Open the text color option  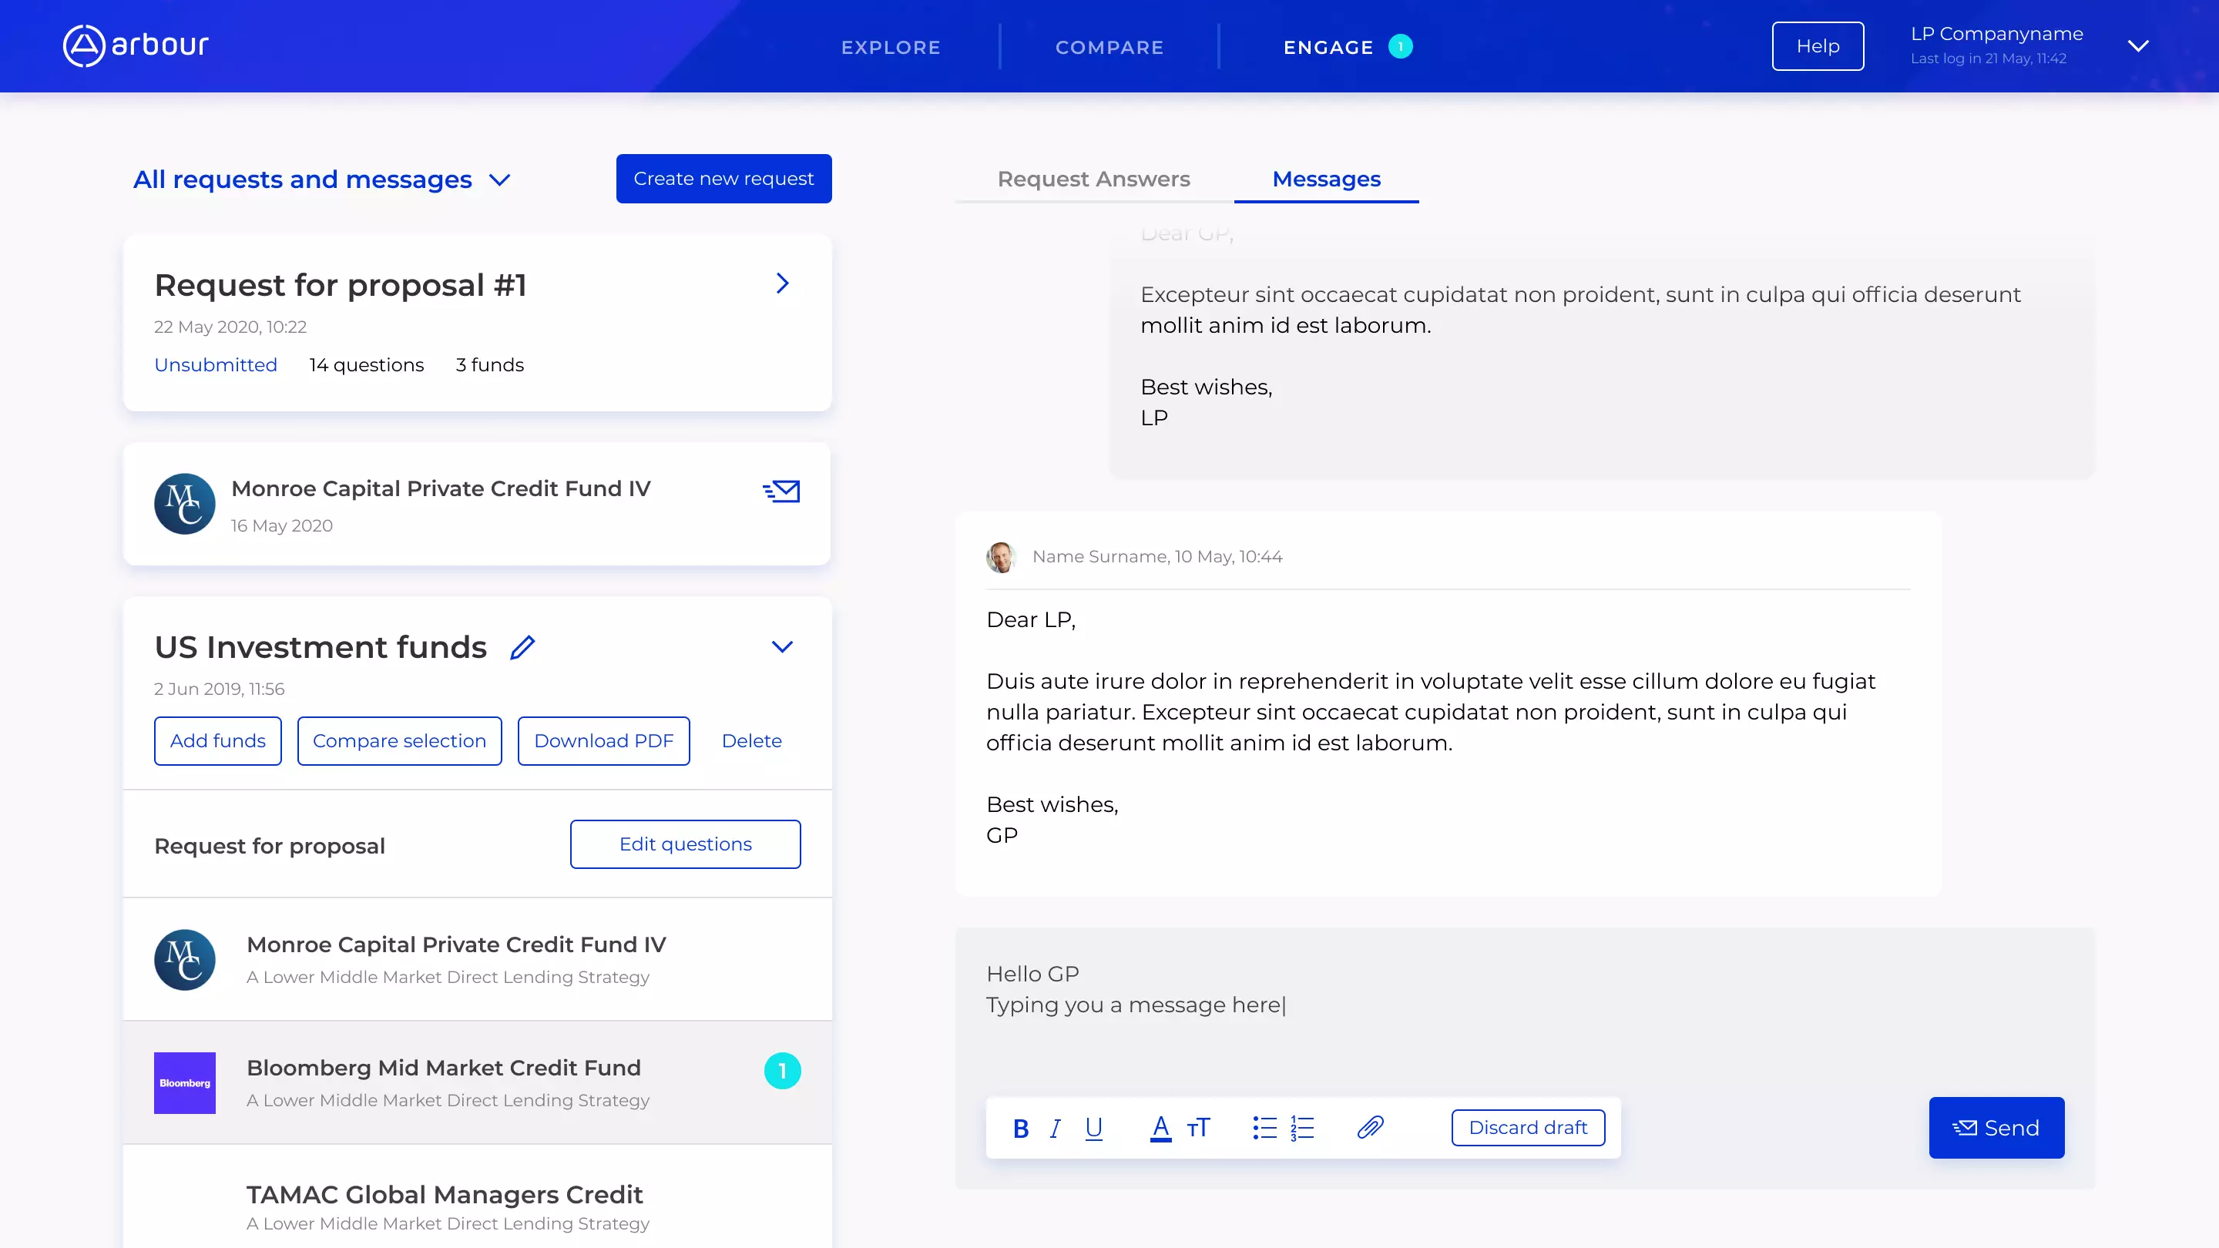click(1160, 1129)
